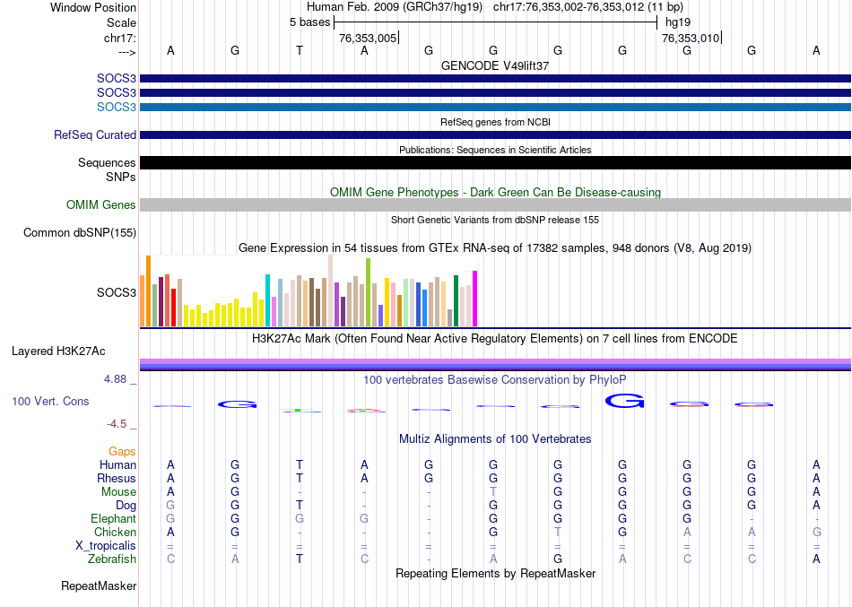Click the Dog species label

click(x=126, y=506)
